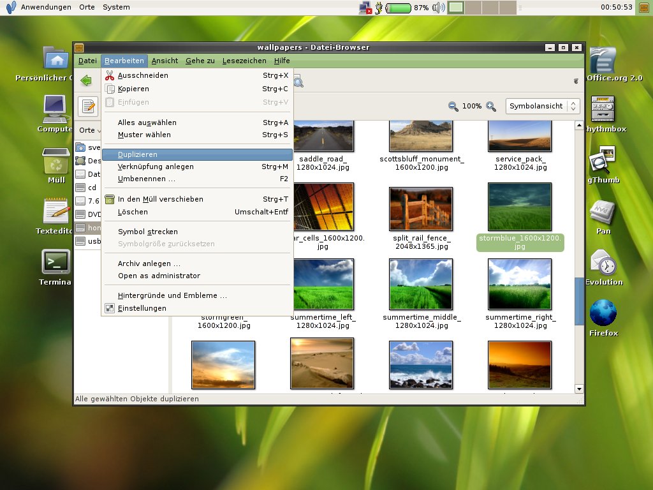653x490 pixels.
Task: Open the Terminal desktop icon
Action: (55, 267)
